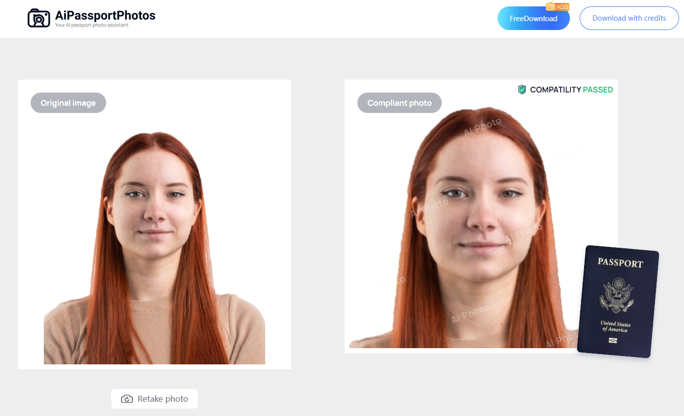Click the United States passport booklet image
The height and width of the screenshot is (416, 684).
[618, 301]
